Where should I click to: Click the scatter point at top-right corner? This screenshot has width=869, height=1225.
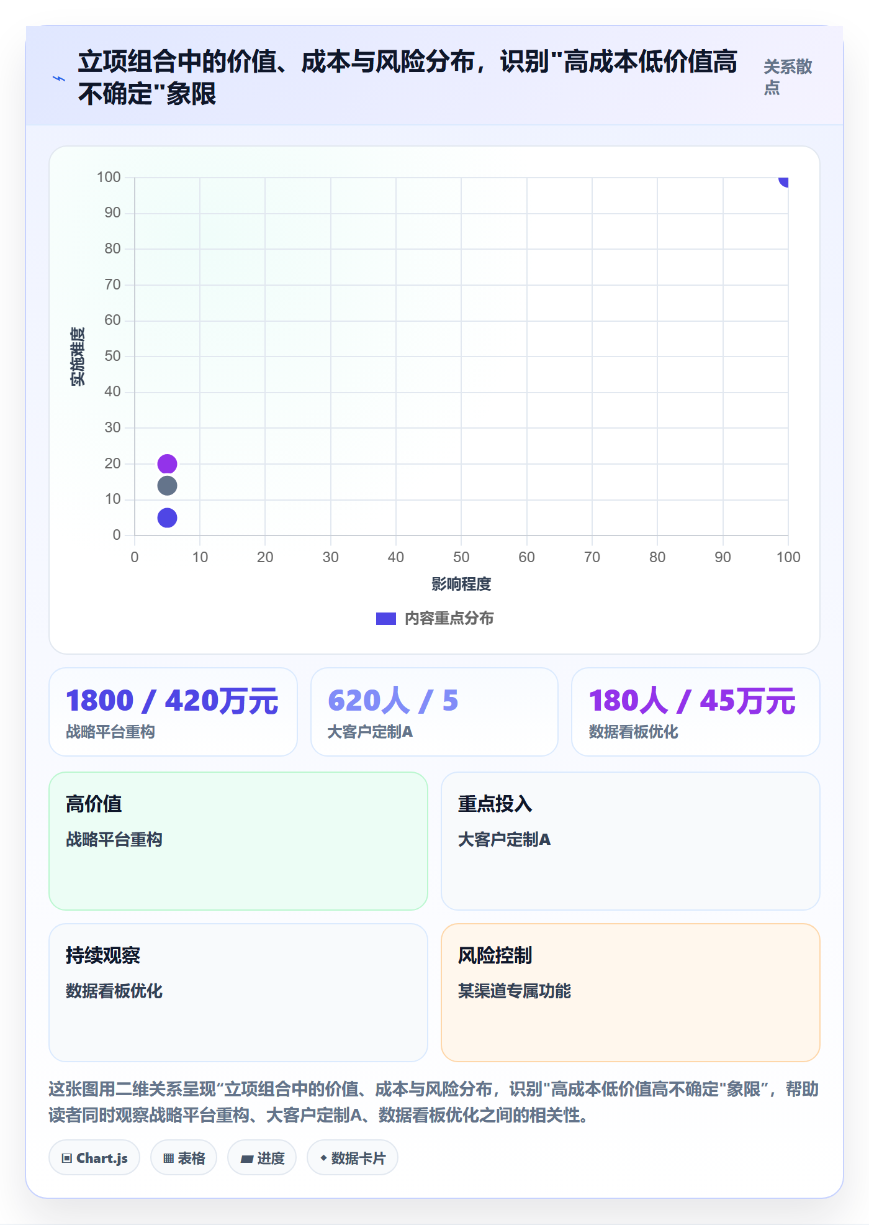(784, 181)
